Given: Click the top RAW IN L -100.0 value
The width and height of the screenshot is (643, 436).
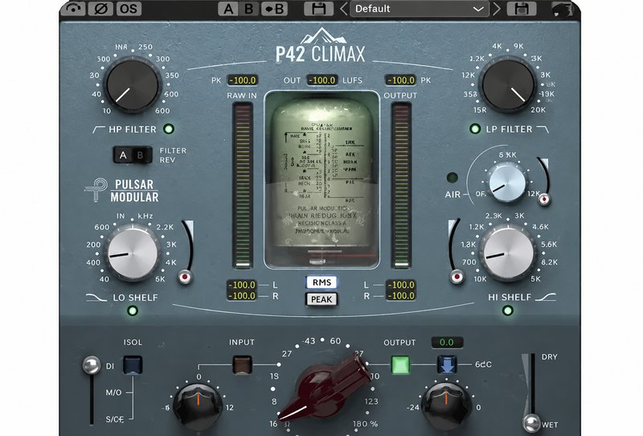Looking at the screenshot, I should (x=242, y=285).
